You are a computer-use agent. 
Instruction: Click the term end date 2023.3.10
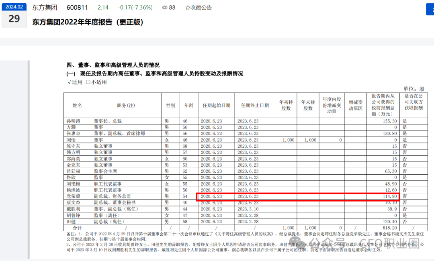tap(248, 209)
